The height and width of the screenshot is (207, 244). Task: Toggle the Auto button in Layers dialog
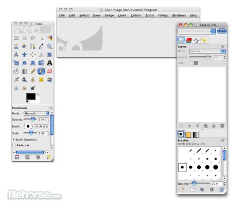point(222,31)
